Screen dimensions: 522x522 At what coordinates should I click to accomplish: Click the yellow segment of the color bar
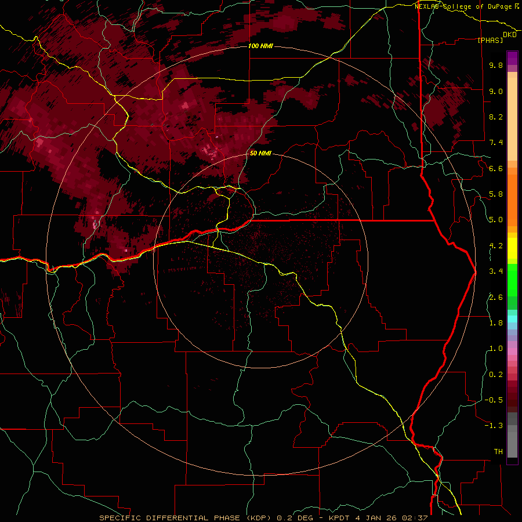(512, 248)
